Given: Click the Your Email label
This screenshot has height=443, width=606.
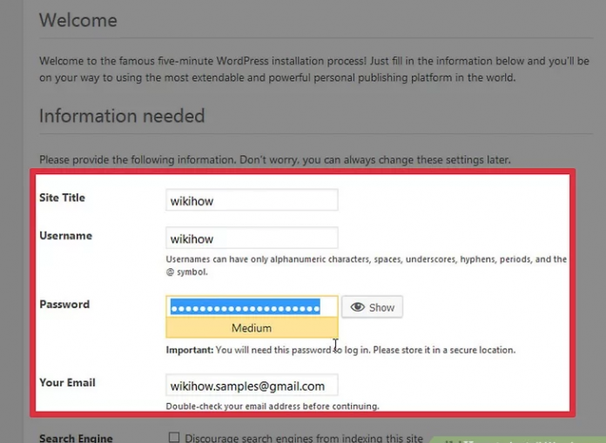Looking at the screenshot, I should [x=67, y=383].
